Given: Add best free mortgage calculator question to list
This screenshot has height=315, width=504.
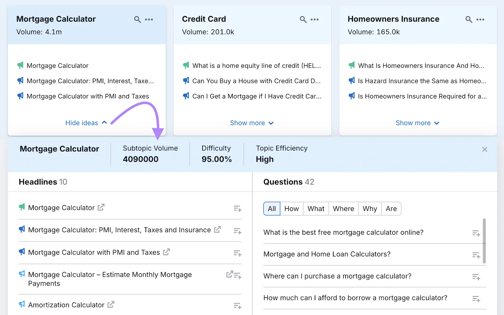Looking at the screenshot, I should (476, 233).
